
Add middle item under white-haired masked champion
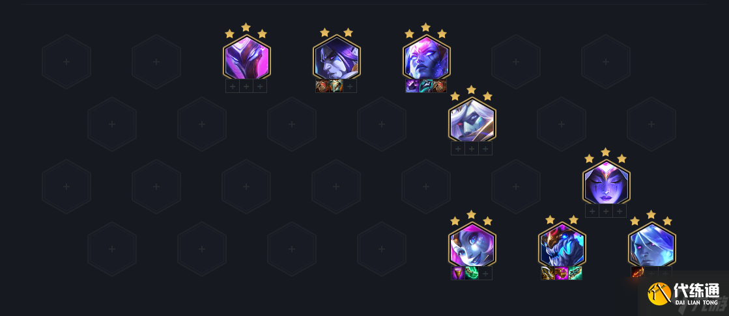coord(472,148)
